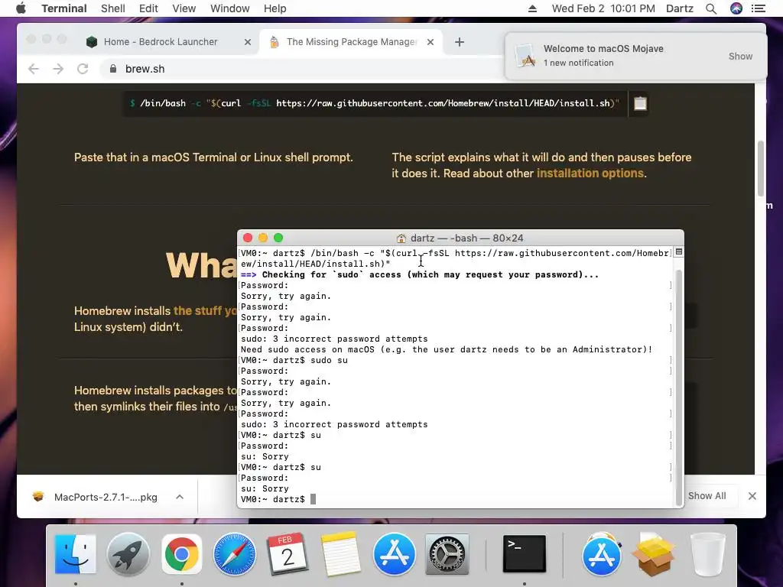The height and width of the screenshot is (587, 783).
Task: Click Show All downloads
Action: (x=707, y=495)
